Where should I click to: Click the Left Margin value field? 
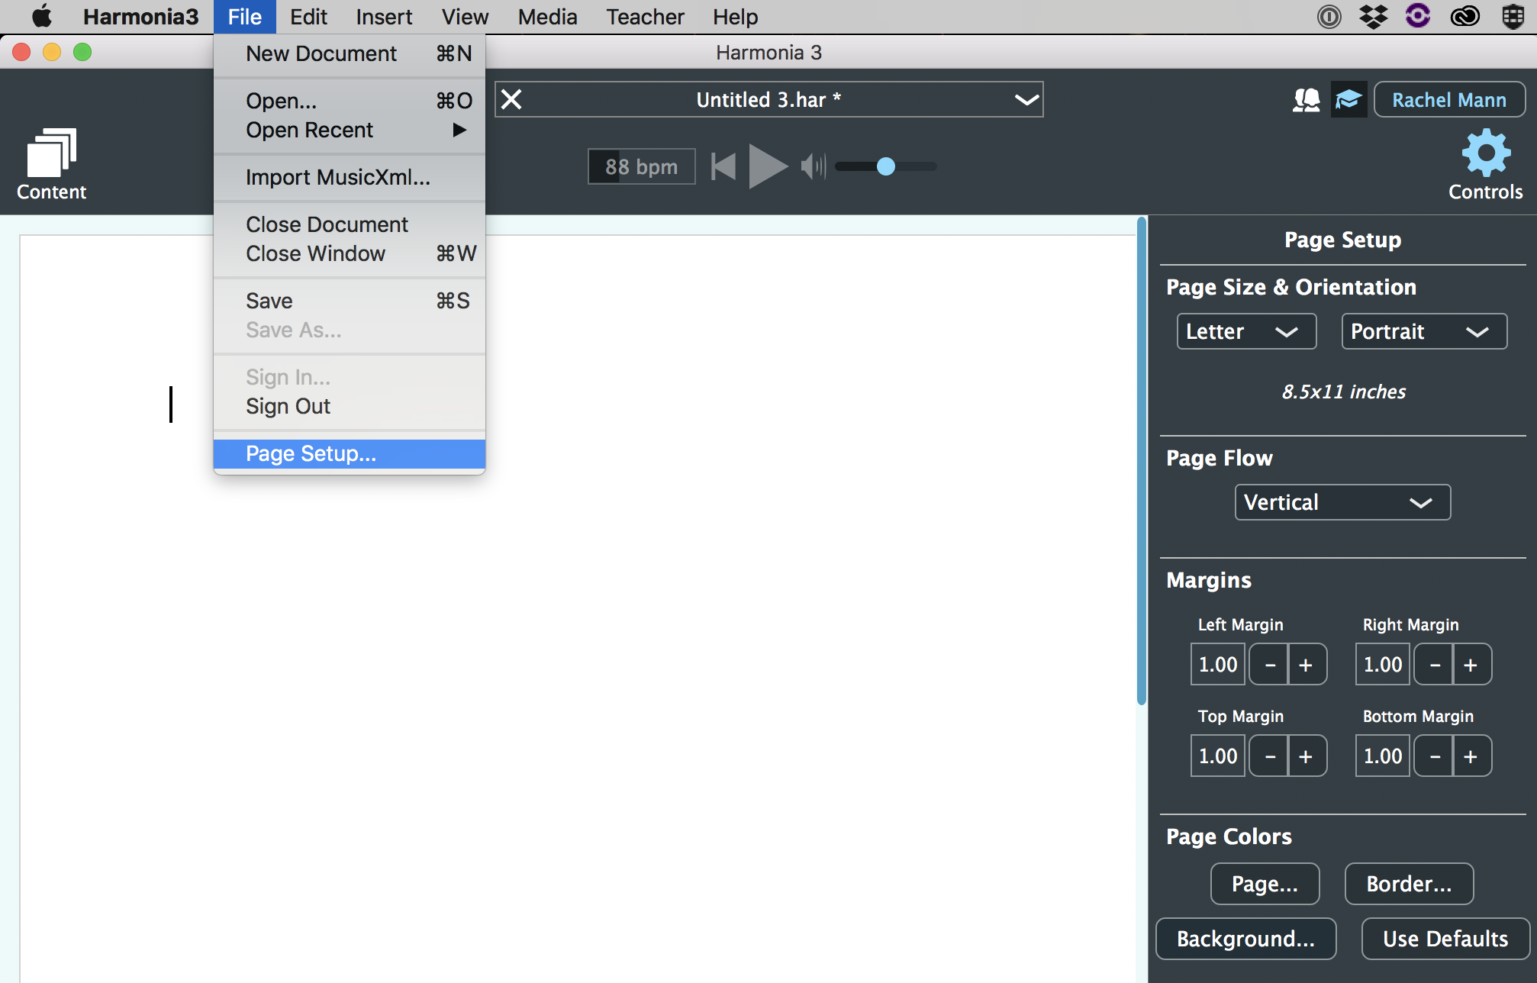pos(1218,665)
